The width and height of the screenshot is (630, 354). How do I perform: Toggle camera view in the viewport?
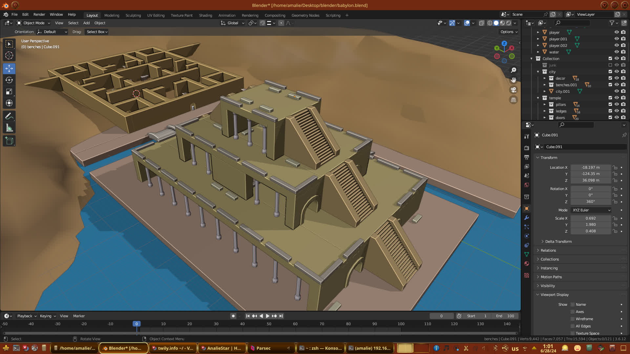[x=514, y=90]
